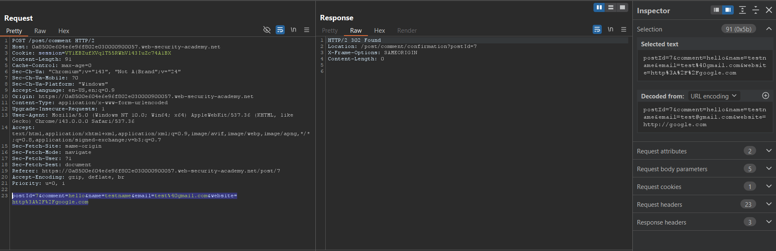Click the selection length badge 91 (0x5b)

739,29
